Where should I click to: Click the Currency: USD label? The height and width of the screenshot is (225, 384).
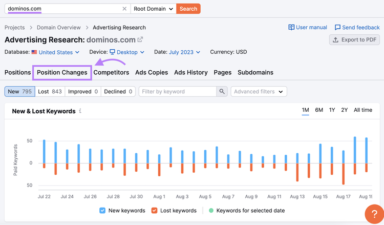pyautogui.click(x=228, y=52)
